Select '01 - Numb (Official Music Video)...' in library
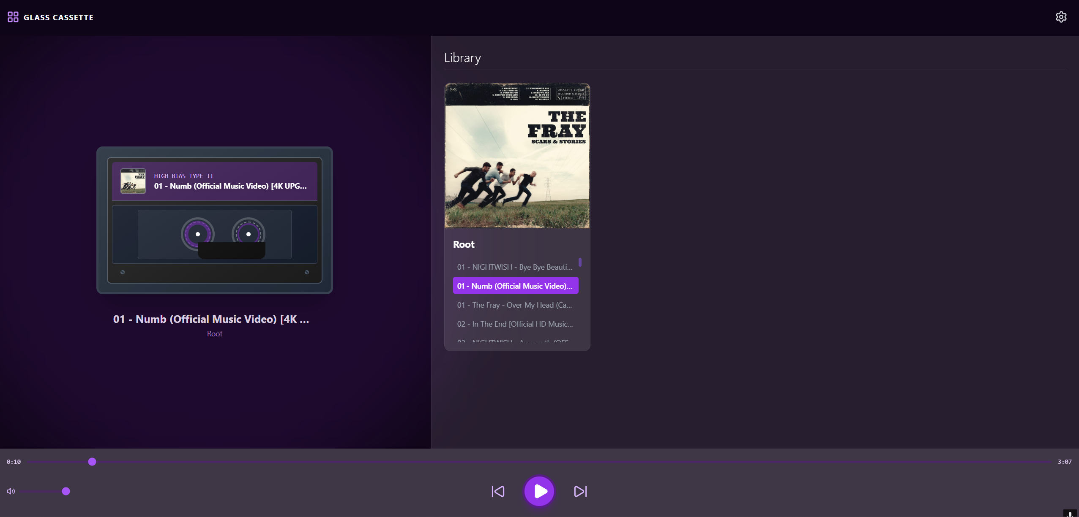The height and width of the screenshot is (517, 1079). tap(515, 286)
